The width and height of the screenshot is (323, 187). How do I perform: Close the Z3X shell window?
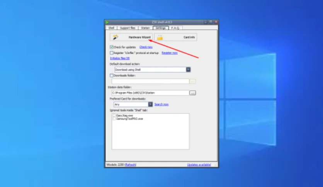click(x=216, y=22)
